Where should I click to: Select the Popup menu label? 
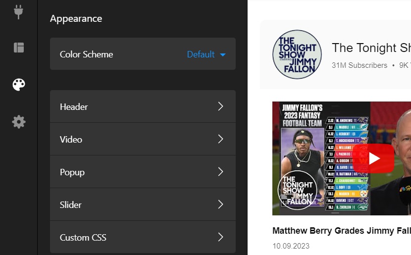coord(72,172)
